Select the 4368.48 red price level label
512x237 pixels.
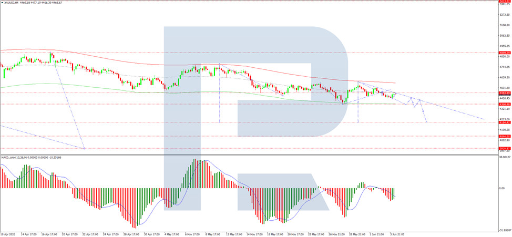(505, 104)
